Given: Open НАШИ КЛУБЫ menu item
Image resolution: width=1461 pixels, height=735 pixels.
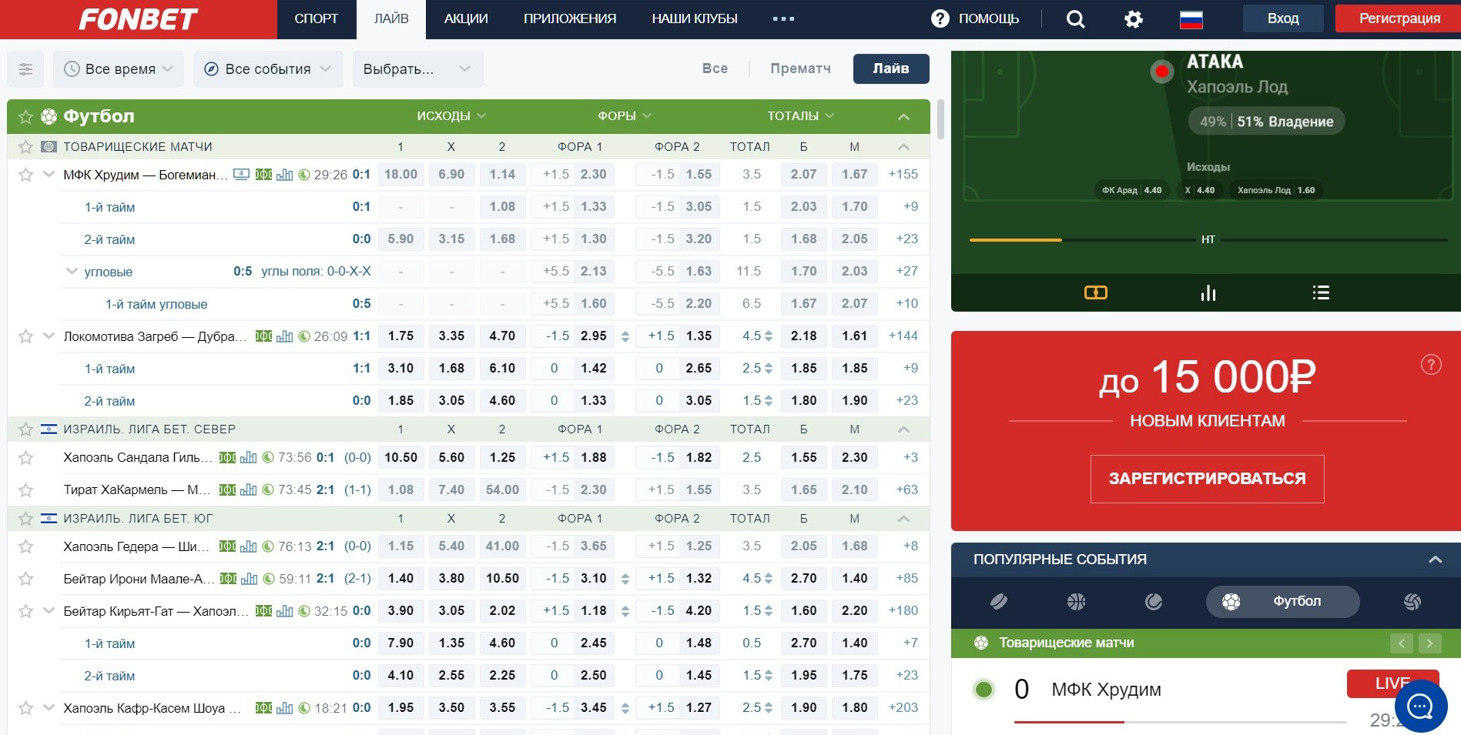Looking at the screenshot, I should [x=695, y=19].
